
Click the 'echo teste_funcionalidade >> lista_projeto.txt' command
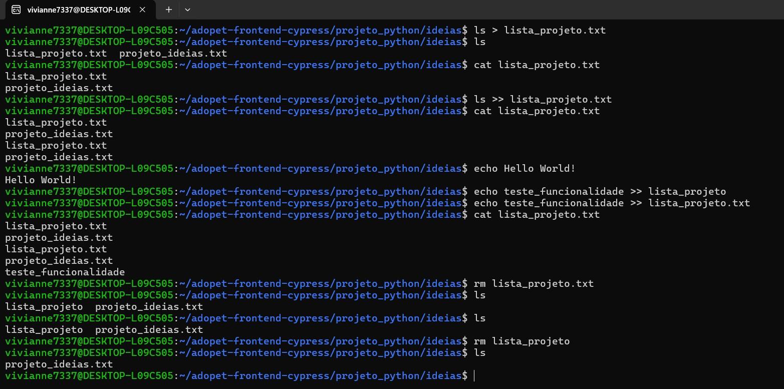(x=612, y=203)
